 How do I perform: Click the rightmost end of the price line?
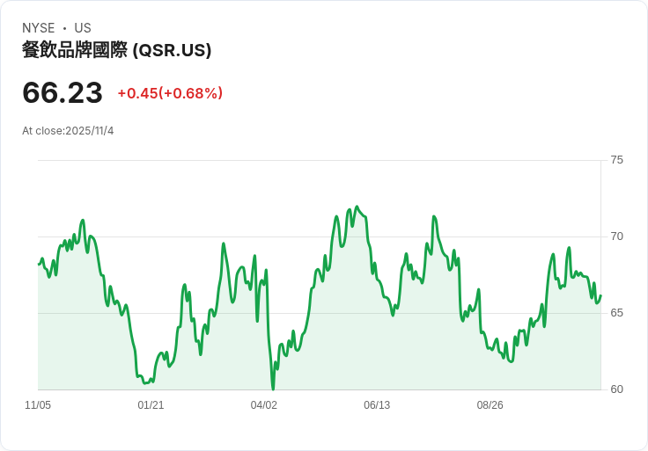click(600, 295)
